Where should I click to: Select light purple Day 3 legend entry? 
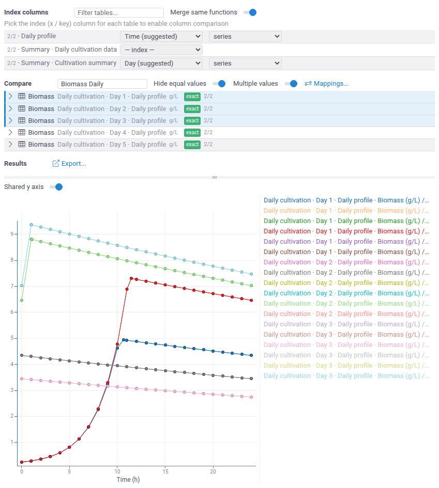[x=346, y=324]
